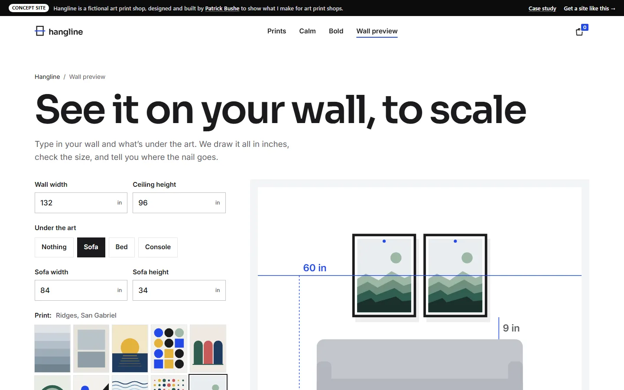Click the left framed print on wall
Image resolution: width=624 pixels, height=390 pixels.
[x=384, y=276]
